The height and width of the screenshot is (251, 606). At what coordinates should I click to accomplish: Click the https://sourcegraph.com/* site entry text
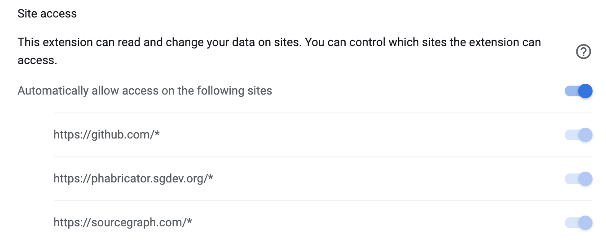coord(123,223)
